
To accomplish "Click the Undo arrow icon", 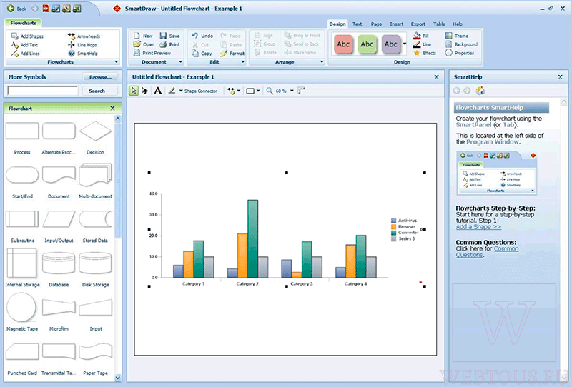I will click(x=195, y=36).
